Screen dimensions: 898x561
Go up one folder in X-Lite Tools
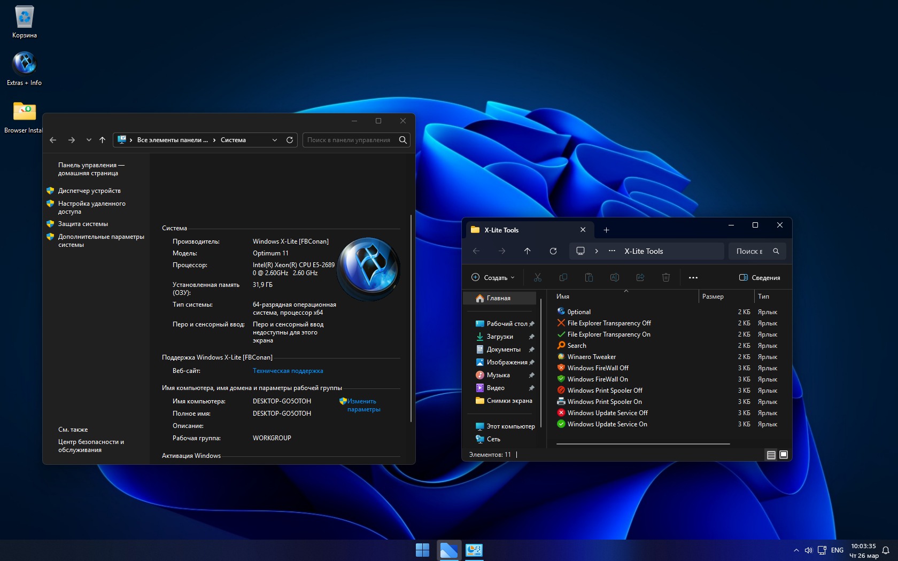point(527,251)
